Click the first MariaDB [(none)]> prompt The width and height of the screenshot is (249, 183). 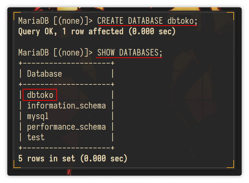55,21
